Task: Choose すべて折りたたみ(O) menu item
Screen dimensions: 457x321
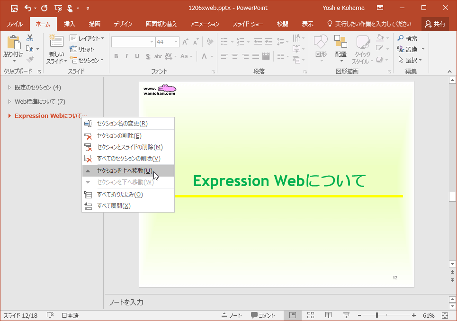Action: point(128,194)
